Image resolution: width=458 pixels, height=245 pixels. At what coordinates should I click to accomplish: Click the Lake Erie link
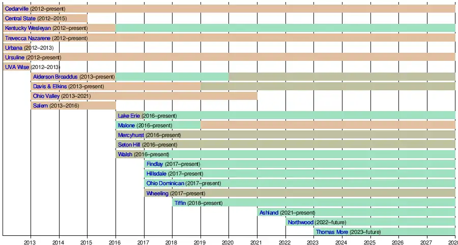coord(129,116)
